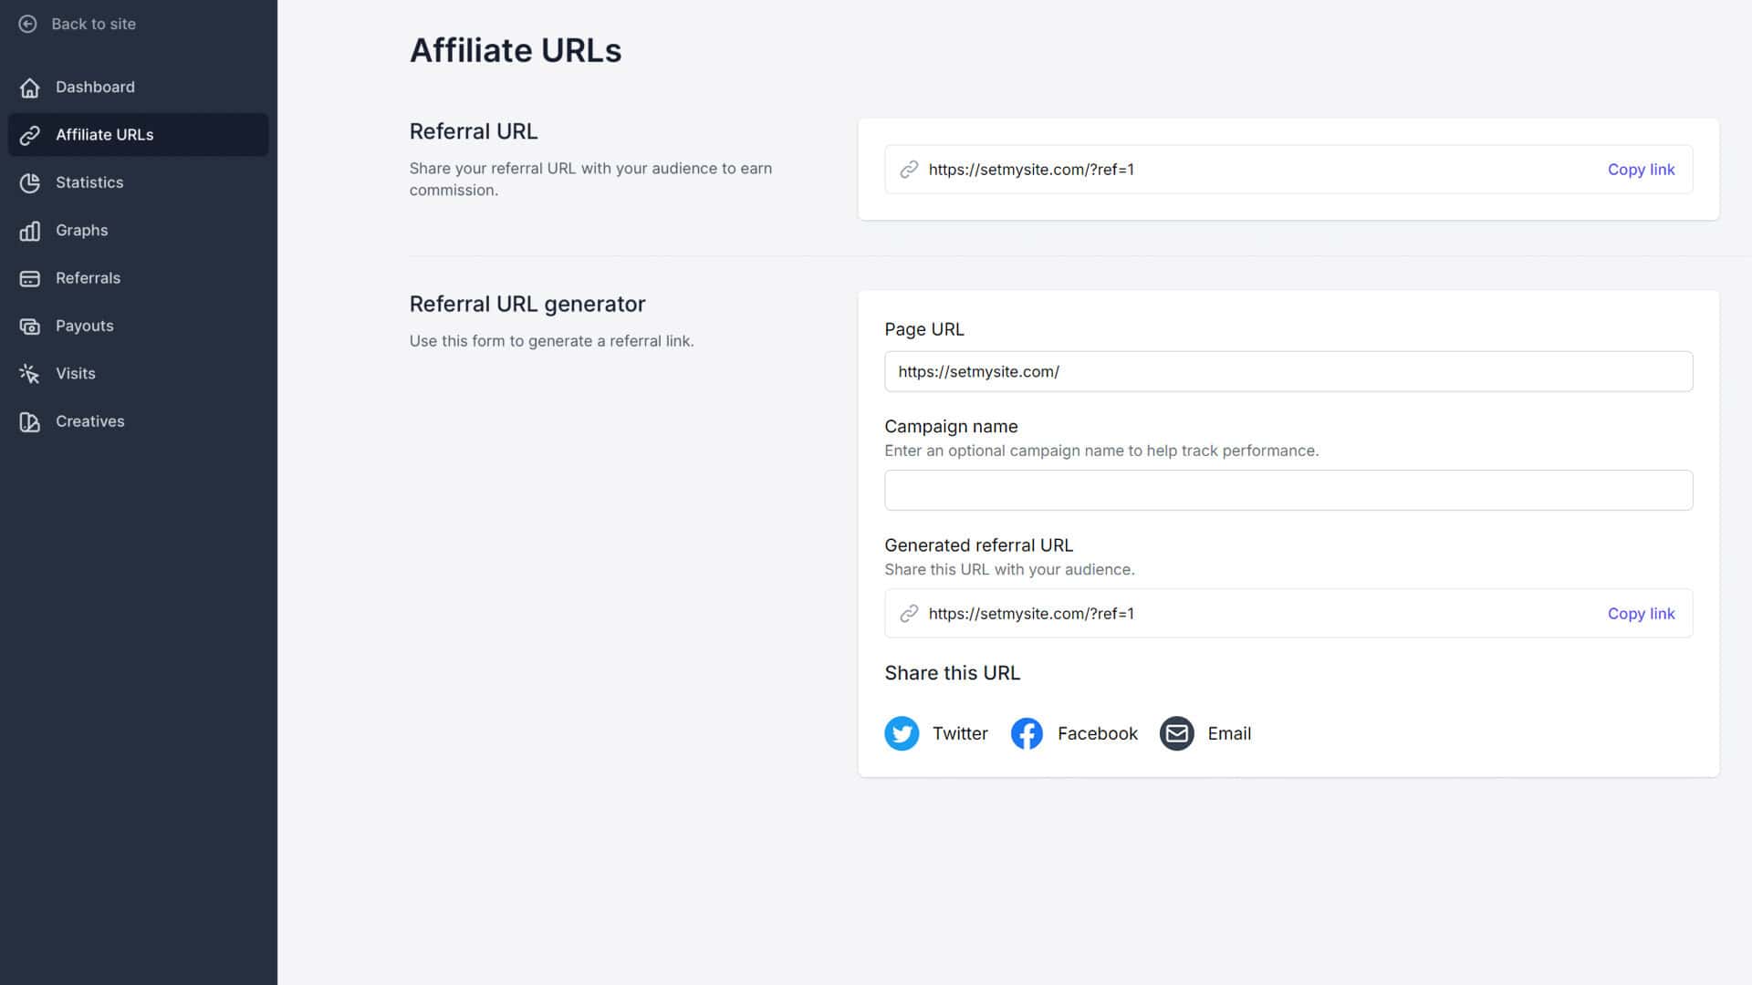Share via the Twitter bird icon
This screenshot has height=985, width=1752.
tap(902, 733)
